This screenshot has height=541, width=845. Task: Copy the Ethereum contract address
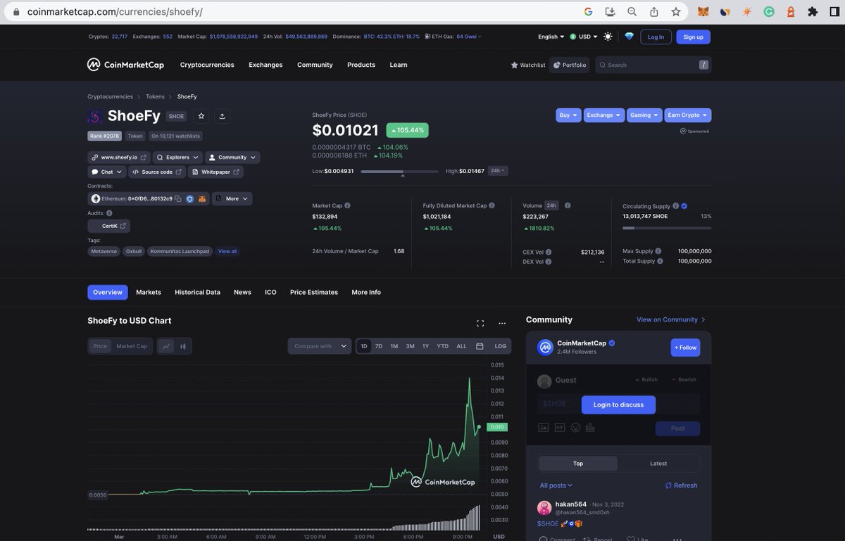tap(178, 199)
